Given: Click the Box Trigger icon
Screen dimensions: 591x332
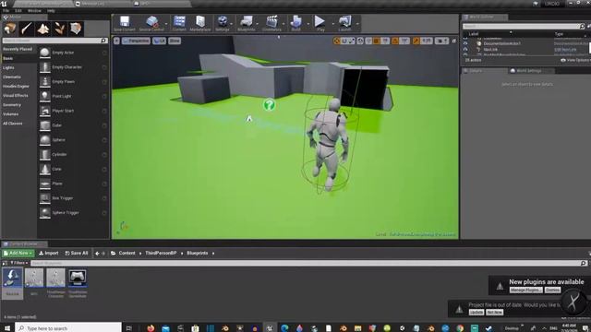Looking at the screenshot, I should click(x=45, y=198).
